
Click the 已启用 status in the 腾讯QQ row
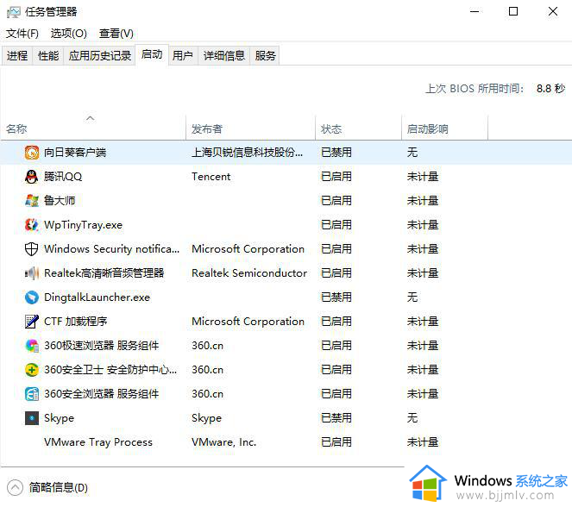336,177
